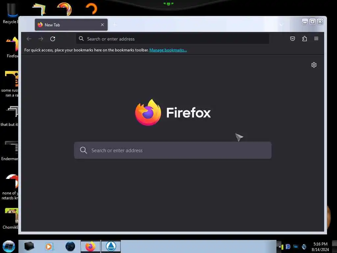
Task: Select the 'that but it' desktop icon
Action: coord(10,116)
